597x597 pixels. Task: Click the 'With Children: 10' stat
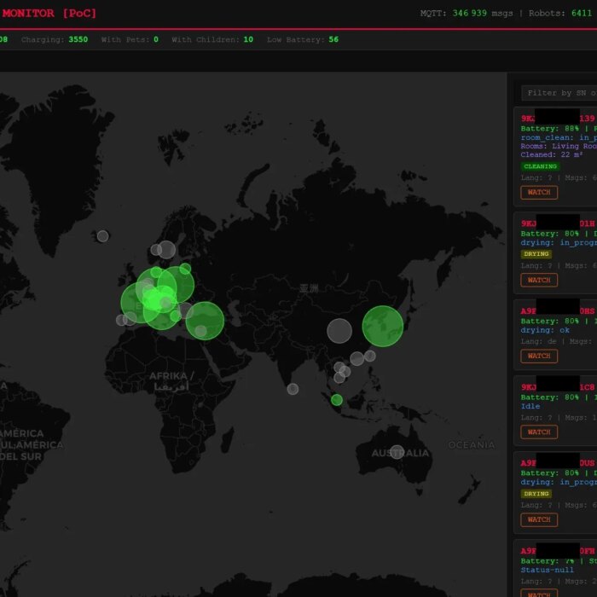coord(212,39)
